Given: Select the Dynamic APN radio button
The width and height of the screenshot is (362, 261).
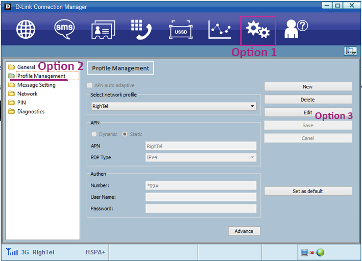Looking at the screenshot, I should click(x=94, y=134).
